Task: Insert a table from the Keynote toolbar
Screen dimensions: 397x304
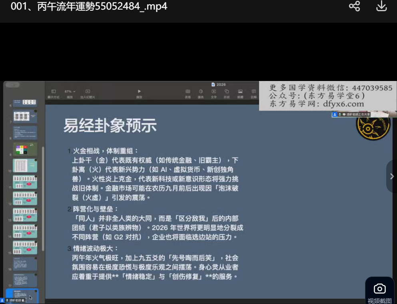Action: pyautogui.click(x=188, y=93)
